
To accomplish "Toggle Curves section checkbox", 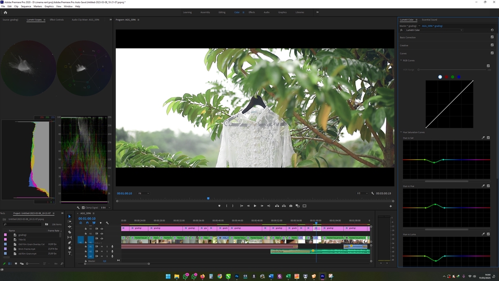I will 492,53.
